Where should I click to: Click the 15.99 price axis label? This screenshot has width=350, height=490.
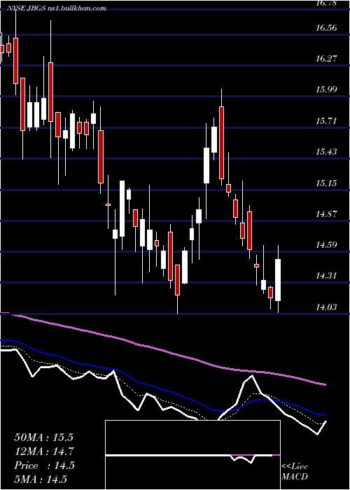[326, 90]
